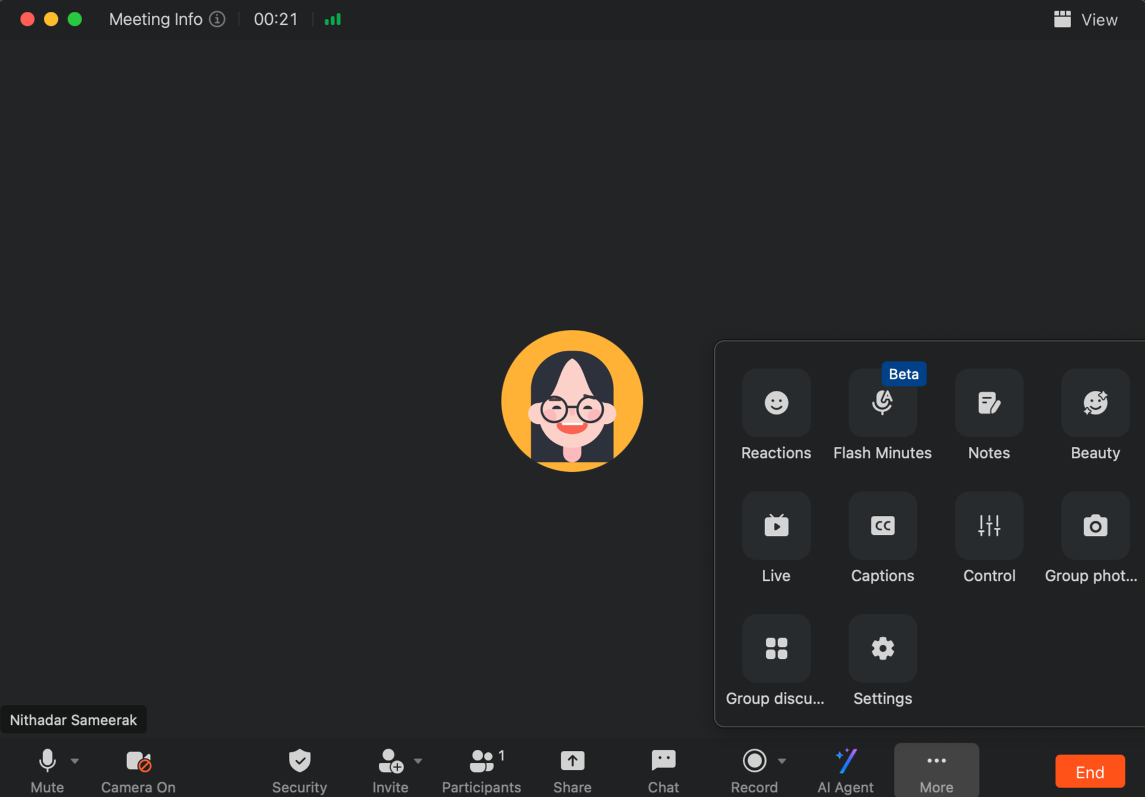End the meeting
This screenshot has width=1145, height=797.
pos(1089,772)
